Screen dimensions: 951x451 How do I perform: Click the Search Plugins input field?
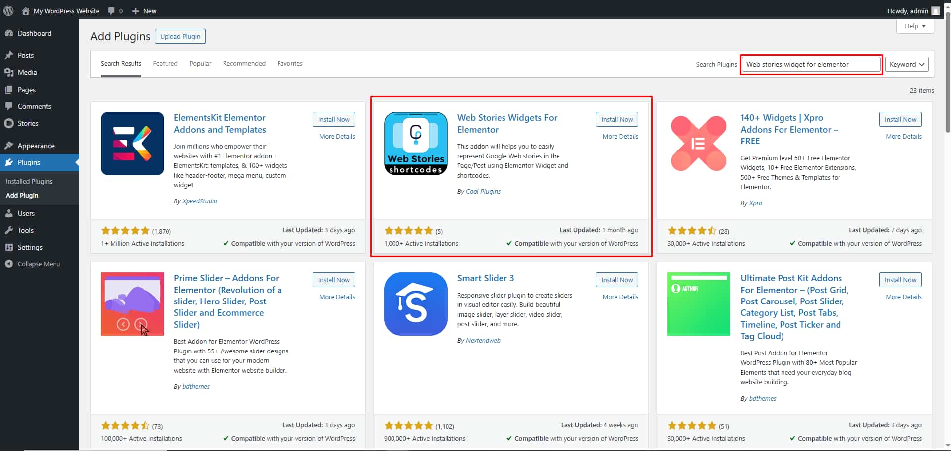coord(811,64)
